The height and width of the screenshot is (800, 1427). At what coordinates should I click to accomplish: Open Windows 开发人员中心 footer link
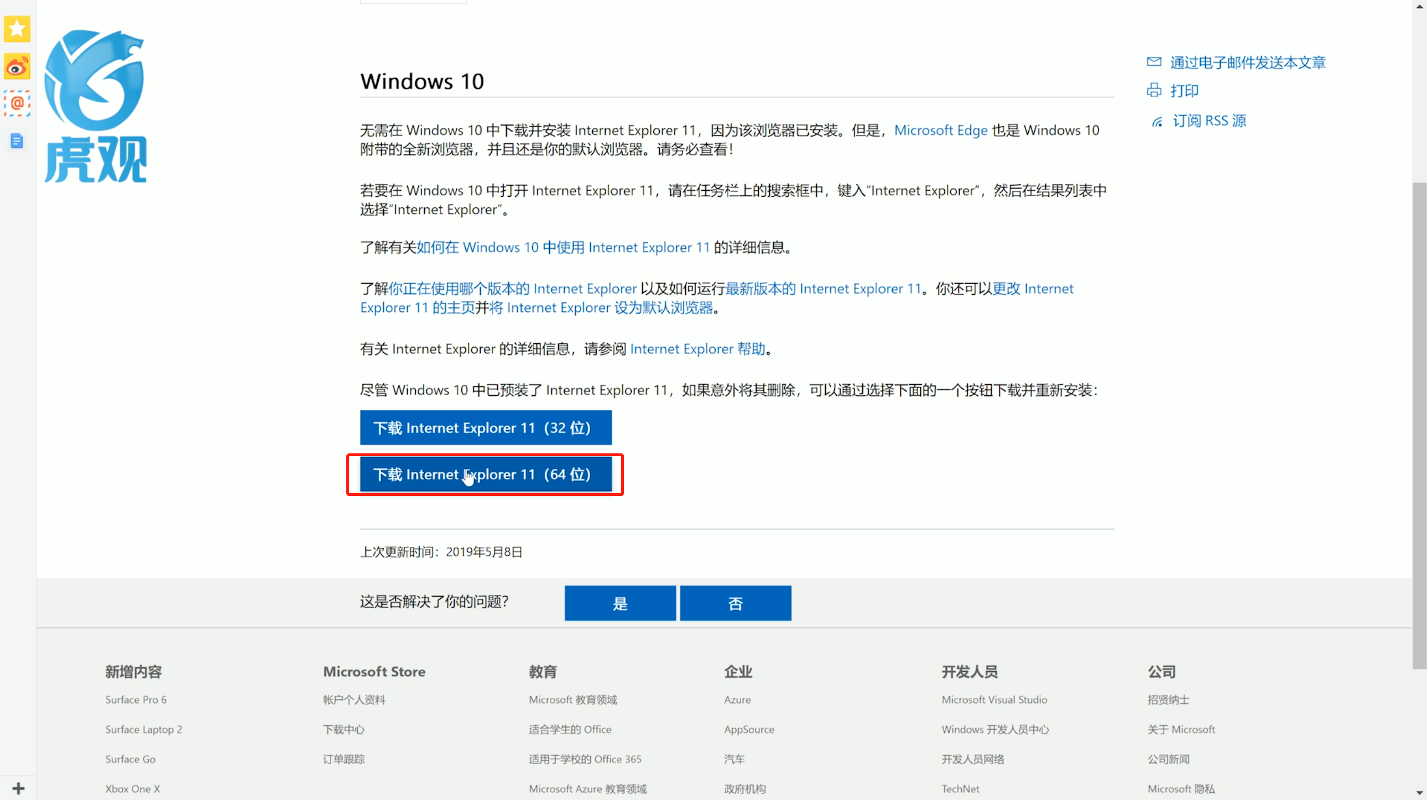tap(996, 729)
